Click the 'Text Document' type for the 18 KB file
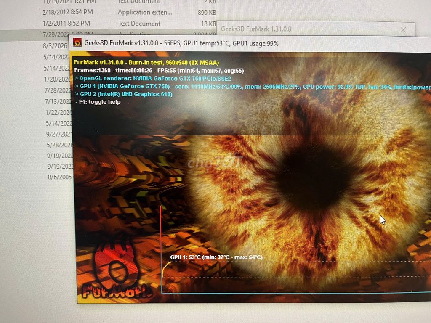The width and height of the screenshot is (431, 323). click(x=139, y=24)
